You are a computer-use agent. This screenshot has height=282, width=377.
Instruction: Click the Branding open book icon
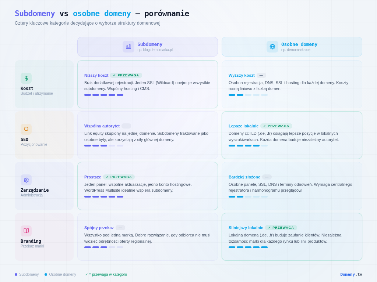(26, 231)
